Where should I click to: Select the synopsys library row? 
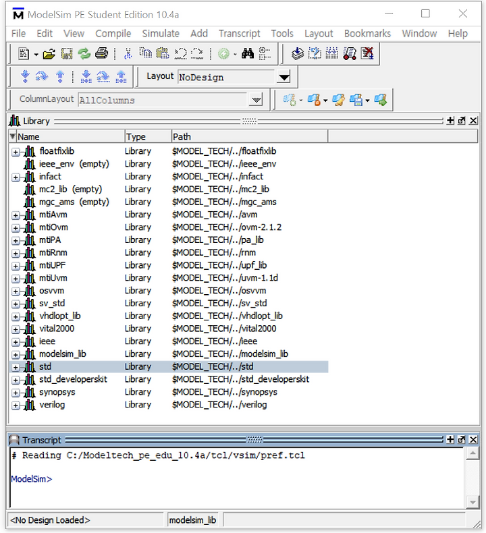pos(169,392)
